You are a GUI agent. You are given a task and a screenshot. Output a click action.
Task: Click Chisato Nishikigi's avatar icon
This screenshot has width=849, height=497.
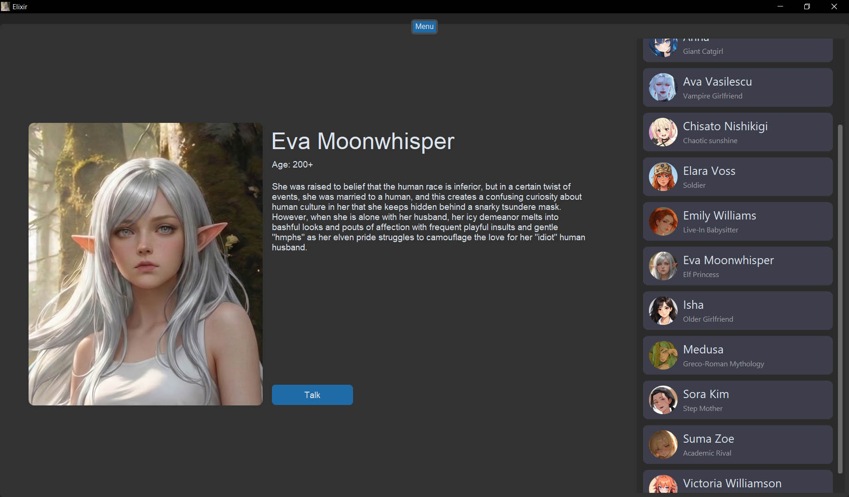tap(663, 132)
